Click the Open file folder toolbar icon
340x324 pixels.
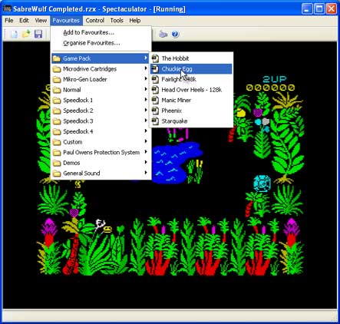point(26,34)
